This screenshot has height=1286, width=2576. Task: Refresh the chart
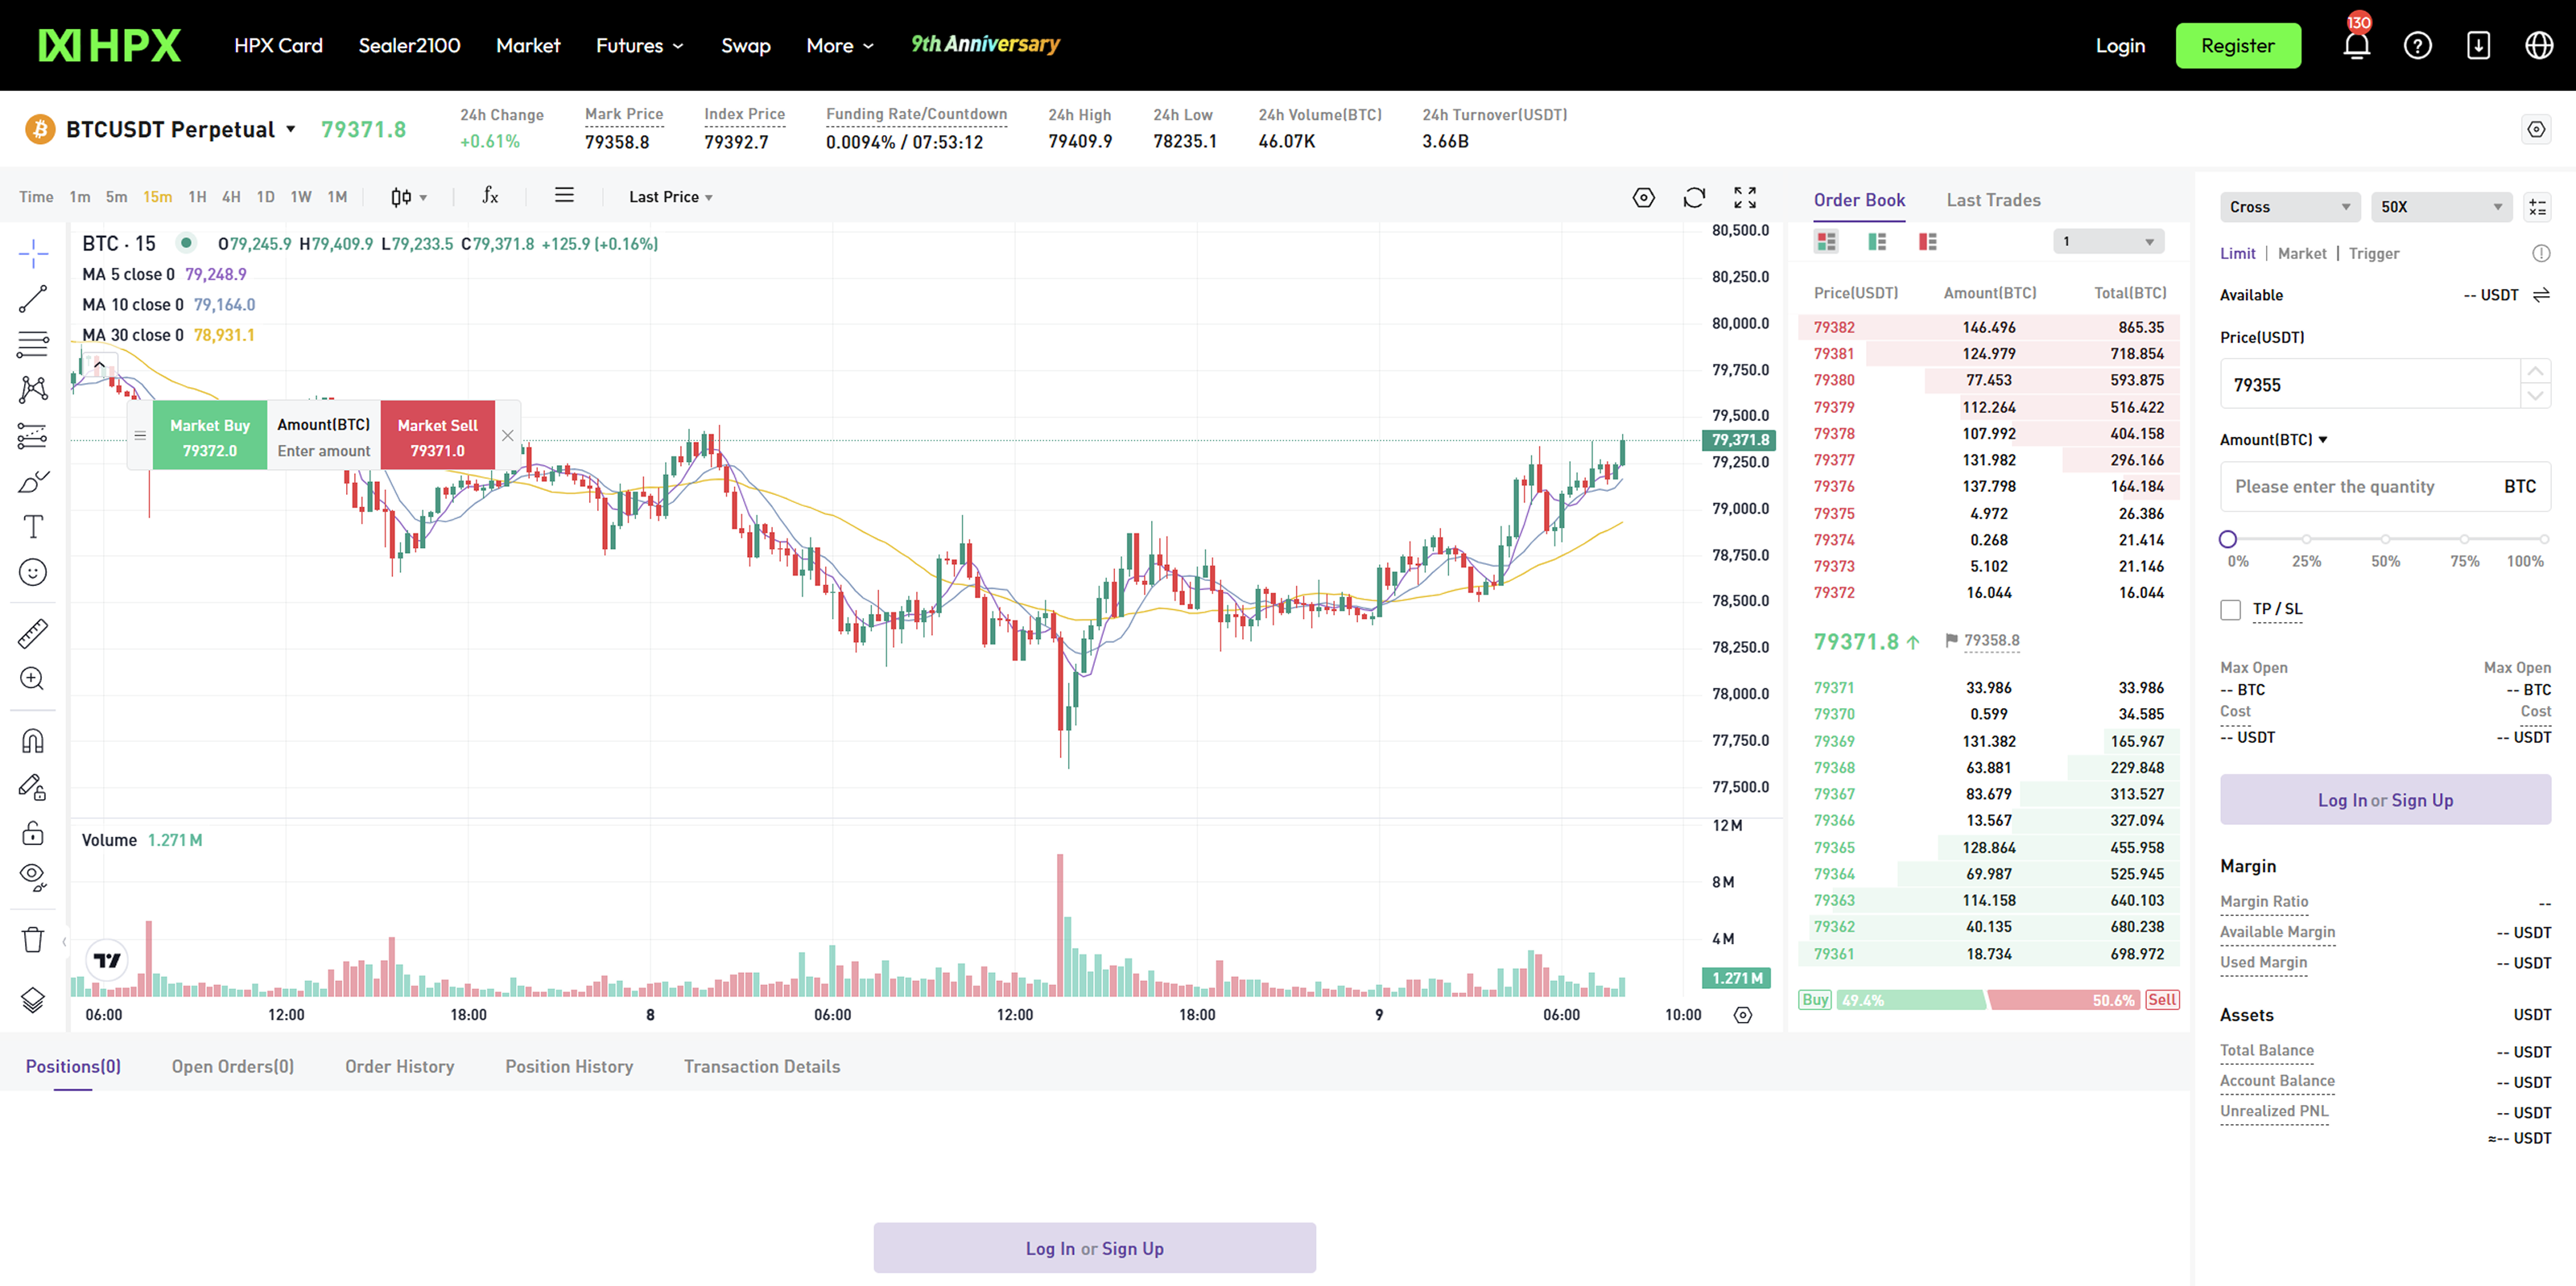tap(1694, 198)
